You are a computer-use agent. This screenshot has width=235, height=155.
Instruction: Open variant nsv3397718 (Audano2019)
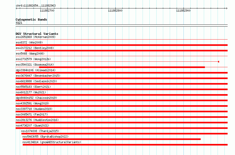coord(34,109)
